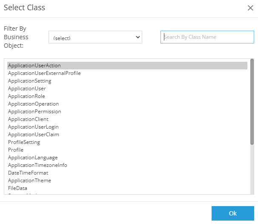The height and width of the screenshot is (224, 258).
Task: Select the ApplicationSetting entry
Action: click(x=30, y=81)
